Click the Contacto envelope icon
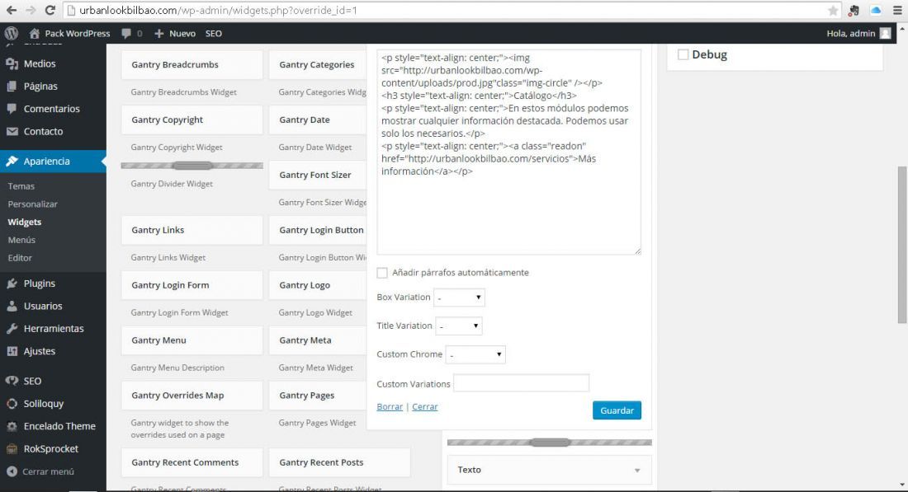The height and width of the screenshot is (492, 908). (x=12, y=131)
